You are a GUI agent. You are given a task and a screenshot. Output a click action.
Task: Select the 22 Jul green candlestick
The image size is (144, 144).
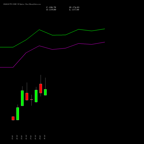click(18, 114)
